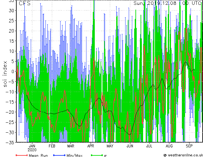Click the MAR x-axis label
Viewport: 203px width, 157px height.
click(71, 146)
